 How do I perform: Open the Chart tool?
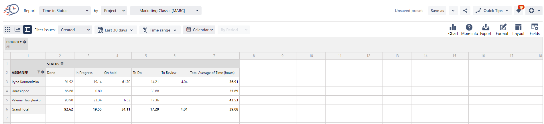[453, 29]
